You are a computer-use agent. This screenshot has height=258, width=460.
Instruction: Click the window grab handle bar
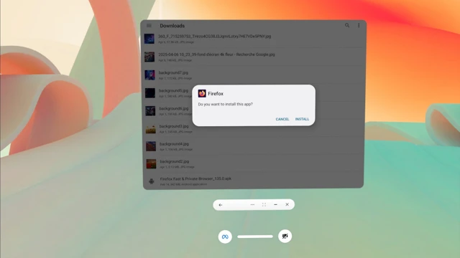[x=255, y=236]
